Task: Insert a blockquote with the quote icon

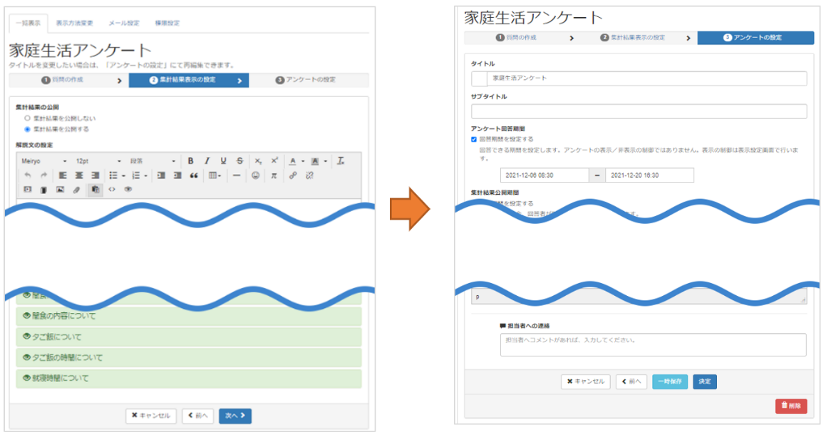Action: coord(193,175)
